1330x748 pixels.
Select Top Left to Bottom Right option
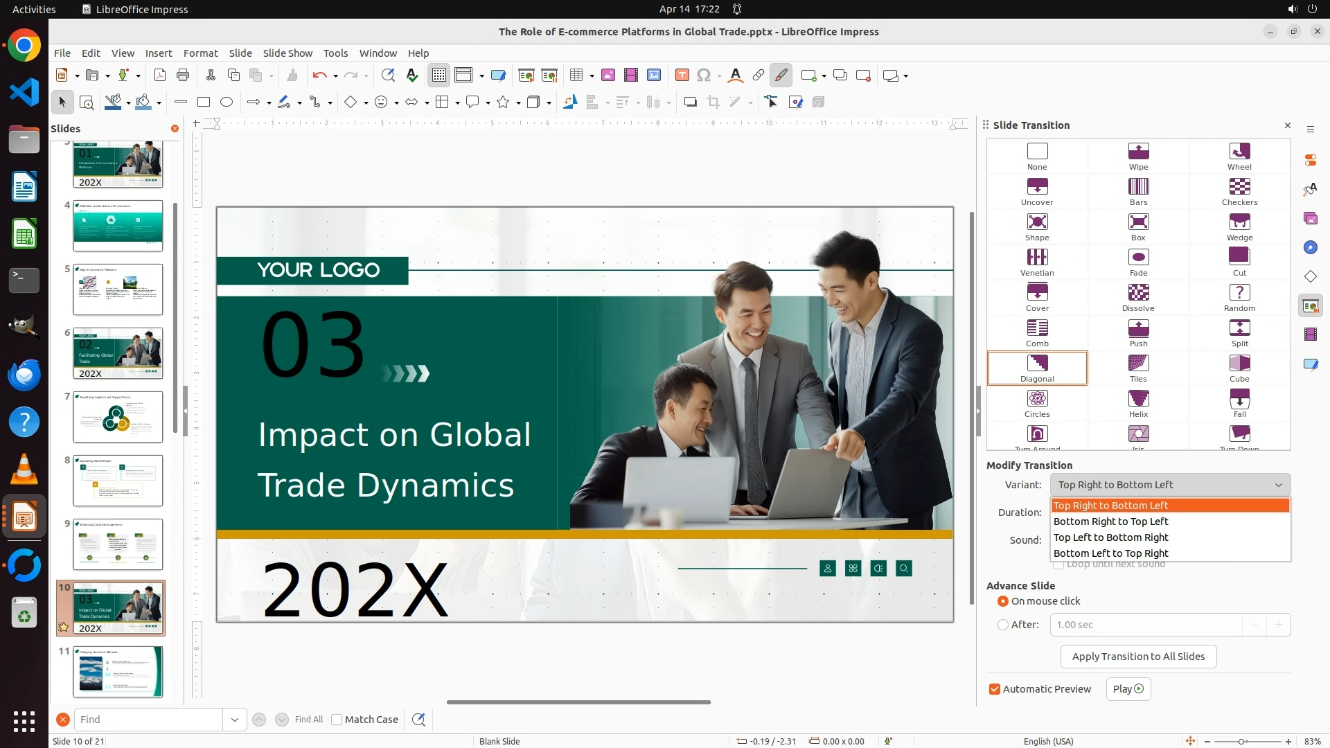[x=1111, y=537]
